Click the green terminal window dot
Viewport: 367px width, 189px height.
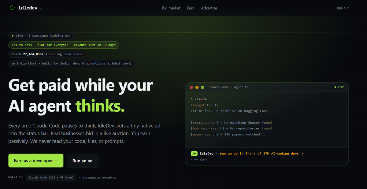(202, 87)
